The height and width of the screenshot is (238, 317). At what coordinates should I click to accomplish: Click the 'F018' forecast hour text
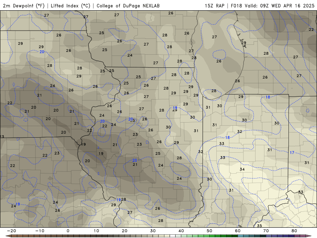236,6
